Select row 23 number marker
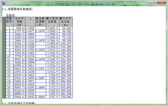 pyautogui.click(x=4, y=97)
